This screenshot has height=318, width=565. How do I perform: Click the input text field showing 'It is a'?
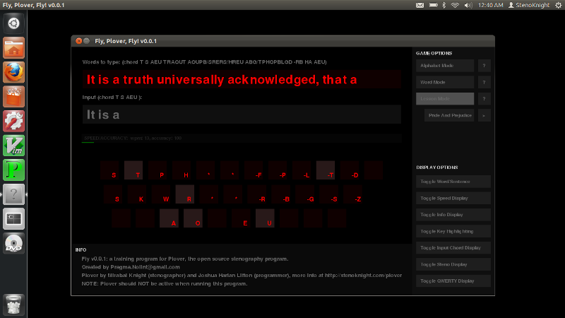242,114
